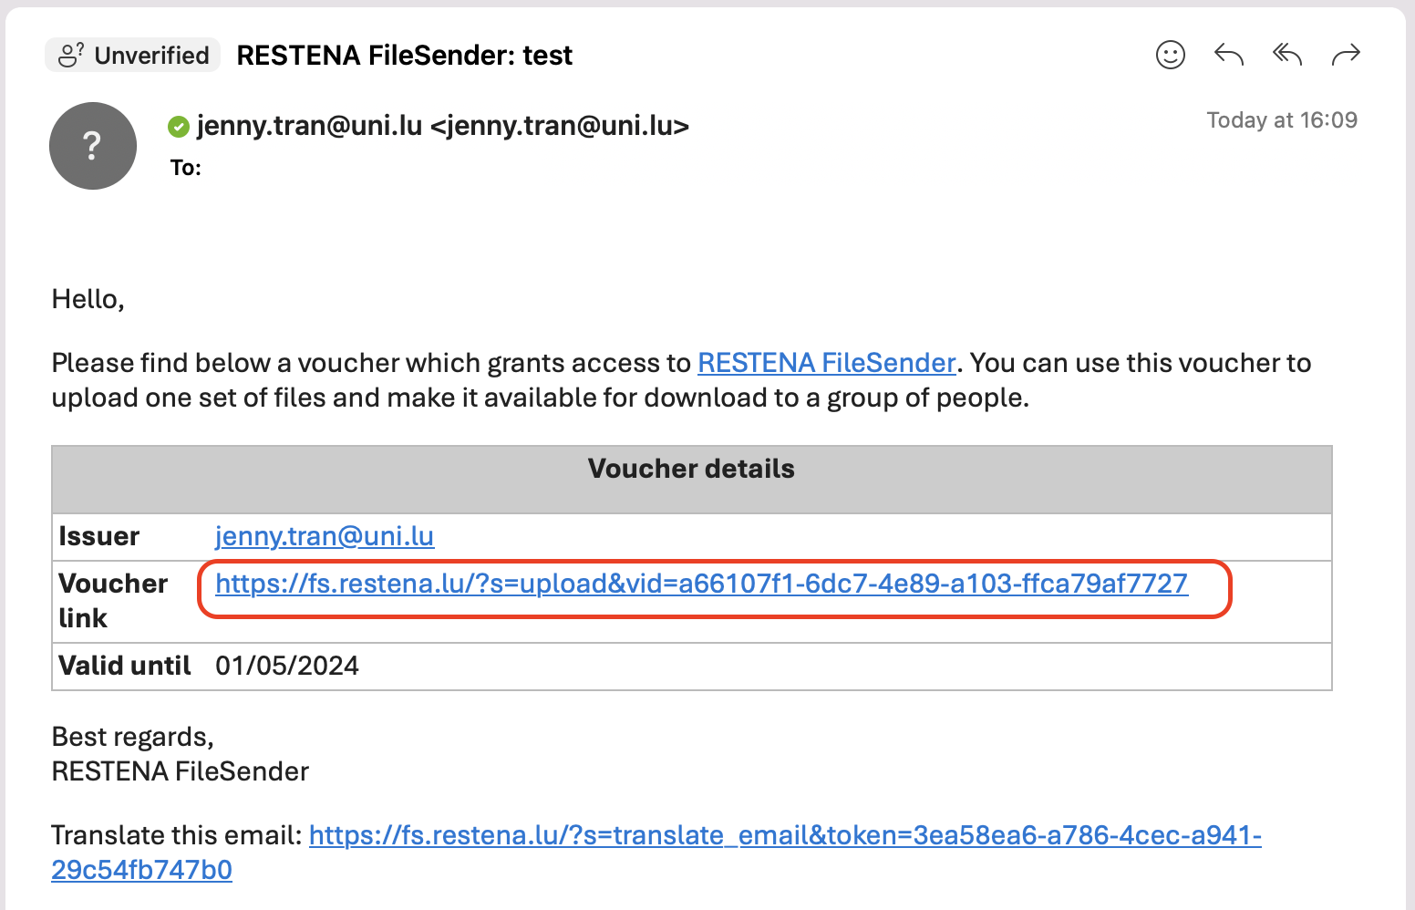Click the 'To:' recipients field
Viewport: 1415px width, 910px height.
186,168
